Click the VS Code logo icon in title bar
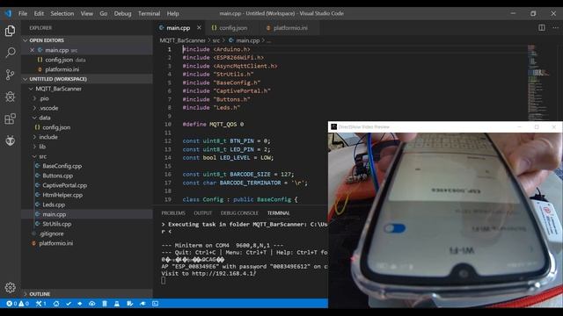 (8, 13)
